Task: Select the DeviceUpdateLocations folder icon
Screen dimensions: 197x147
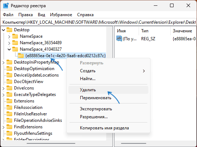Action: click(9, 75)
